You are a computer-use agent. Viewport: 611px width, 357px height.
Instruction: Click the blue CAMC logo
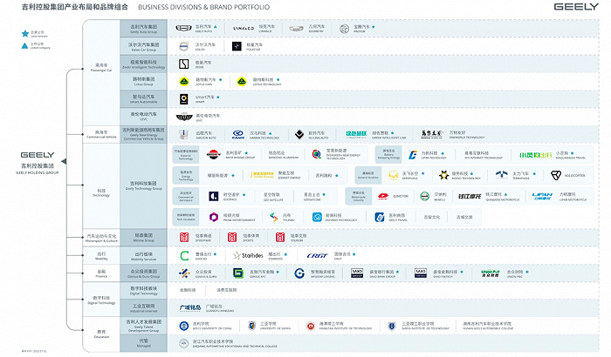coord(238,135)
